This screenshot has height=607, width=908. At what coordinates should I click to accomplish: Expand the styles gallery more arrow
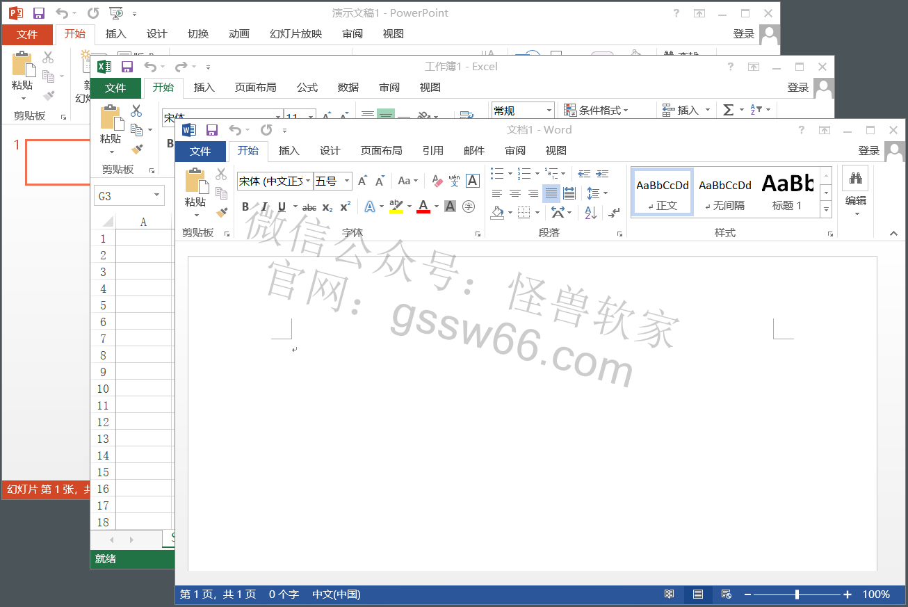tap(826, 209)
